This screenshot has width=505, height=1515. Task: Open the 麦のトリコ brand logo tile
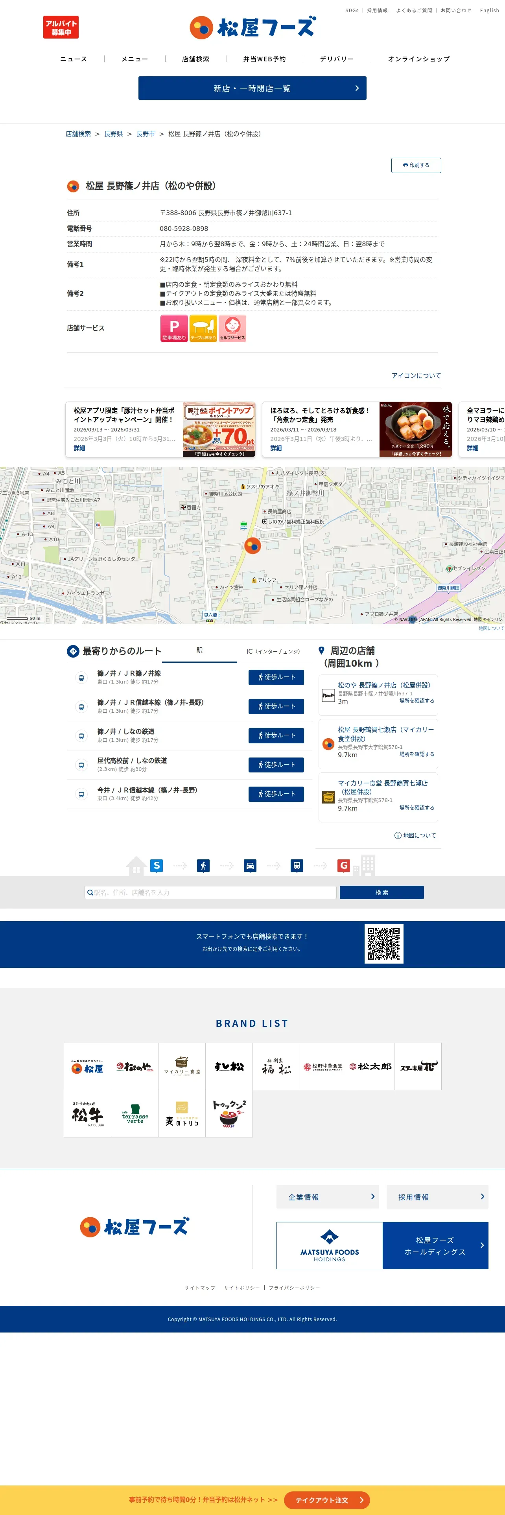[x=182, y=1114]
